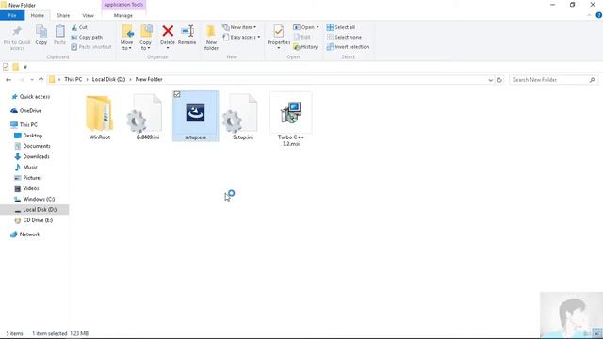Click Select all
Screen dimensions: 603x339
click(x=341, y=27)
